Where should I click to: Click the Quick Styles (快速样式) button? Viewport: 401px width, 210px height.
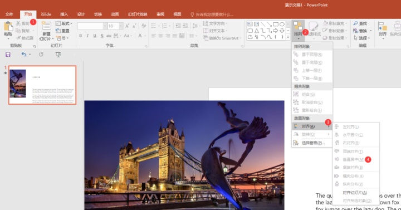pos(314,30)
